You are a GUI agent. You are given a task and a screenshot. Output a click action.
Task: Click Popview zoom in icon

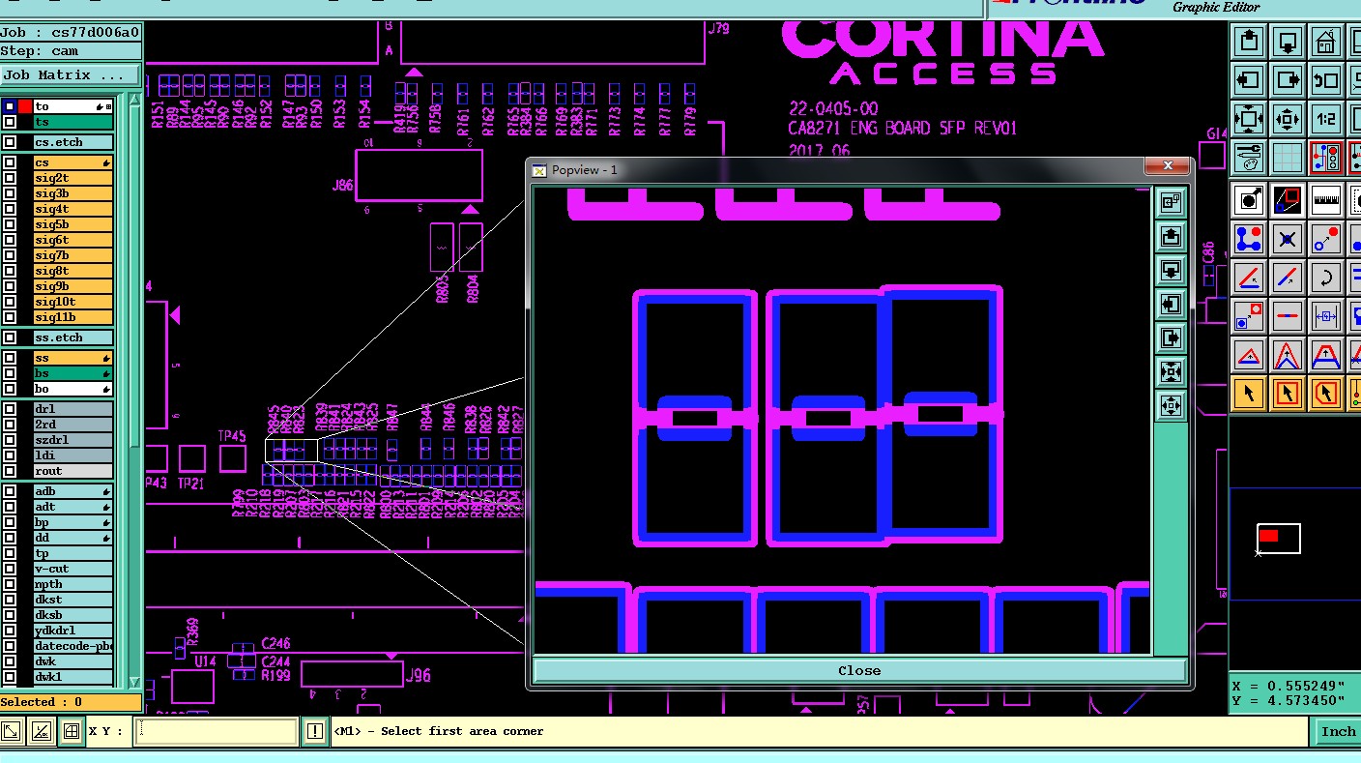click(x=1171, y=372)
